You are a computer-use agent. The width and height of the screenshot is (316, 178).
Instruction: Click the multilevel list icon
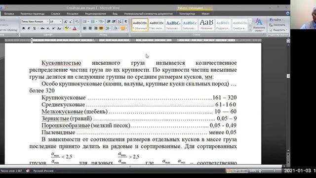(x=101, y=21)
